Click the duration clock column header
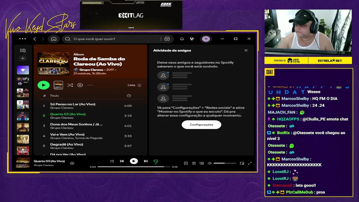 coord(129,96)
